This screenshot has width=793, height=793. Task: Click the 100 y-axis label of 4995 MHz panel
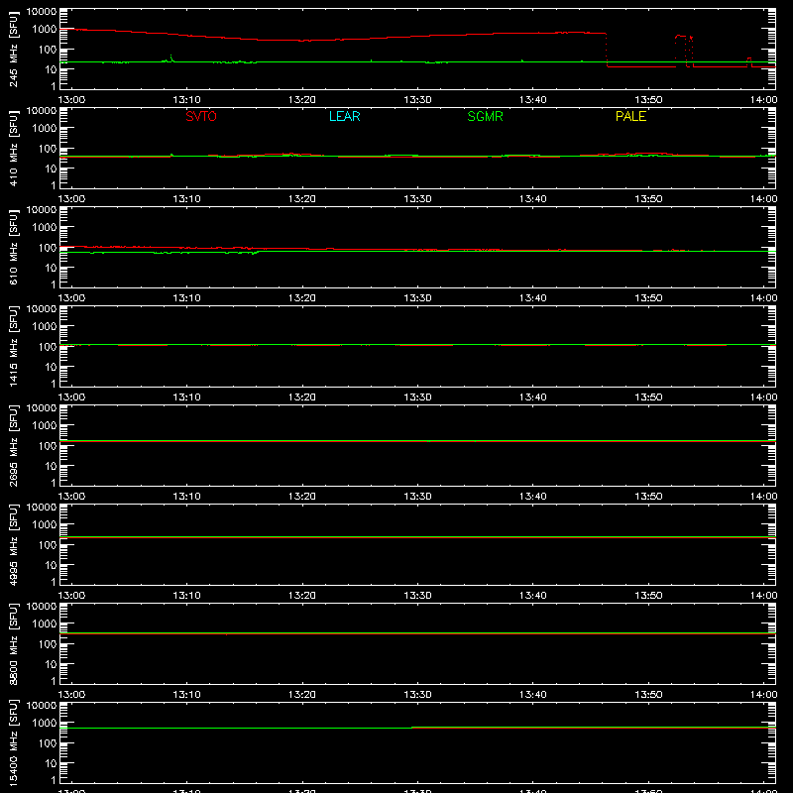[x=48, y=545]
